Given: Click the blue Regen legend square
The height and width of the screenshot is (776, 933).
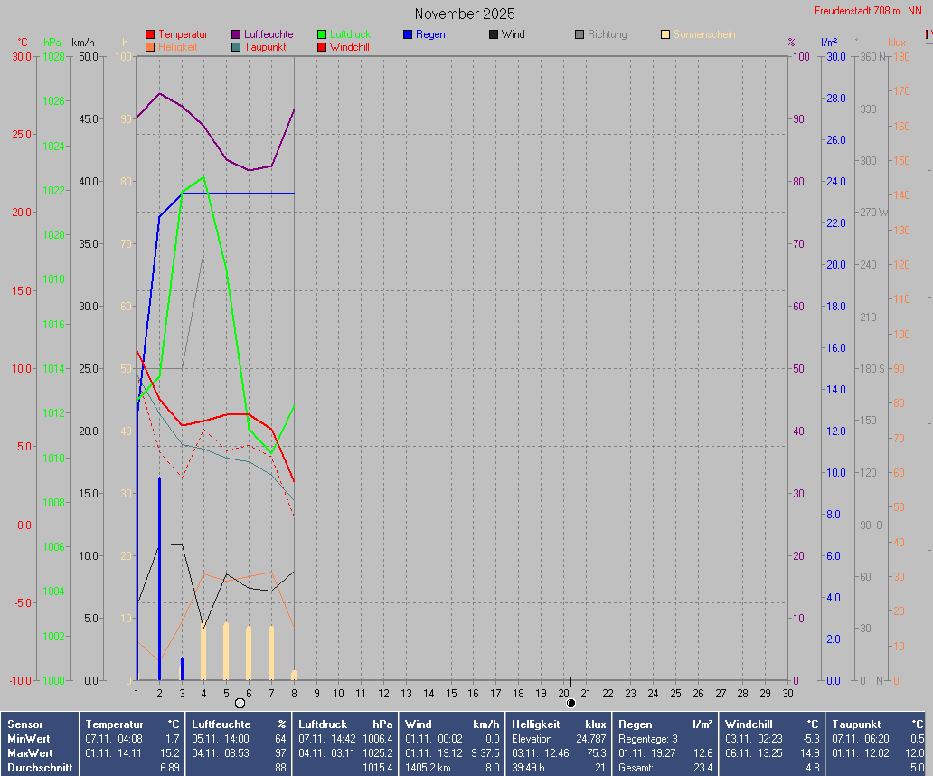Looking at the screenshot, I should point(408,34).
